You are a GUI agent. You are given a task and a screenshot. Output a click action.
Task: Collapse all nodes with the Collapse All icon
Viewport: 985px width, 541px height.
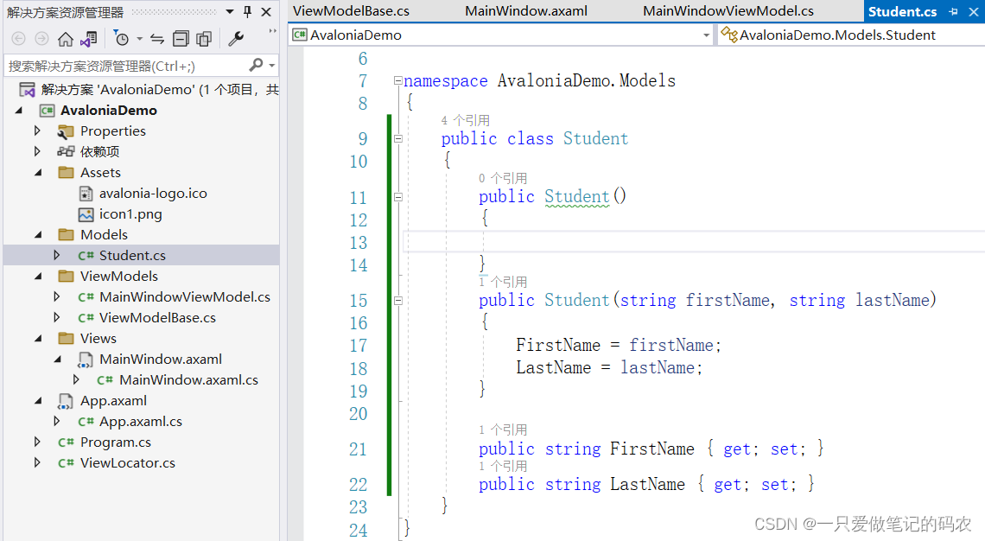181,39
